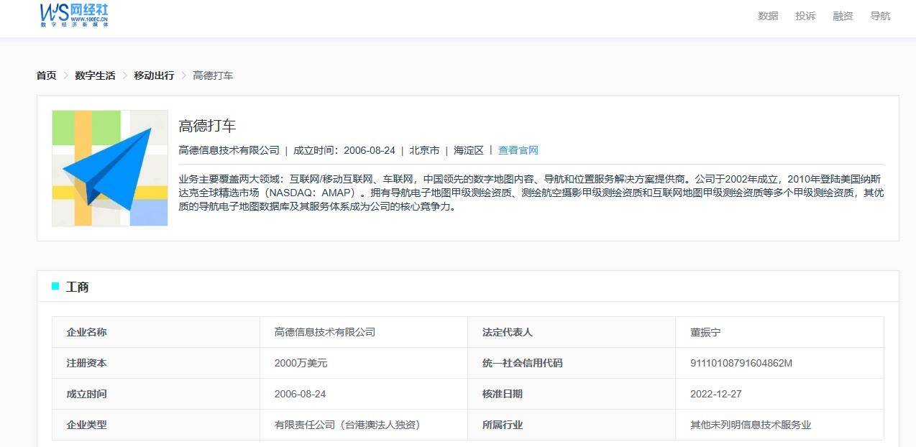The width and height of the screenshot is (916, 447).
Task: Click 高德信息技术有限公司 table cell
Action: (x=364, y=332)
